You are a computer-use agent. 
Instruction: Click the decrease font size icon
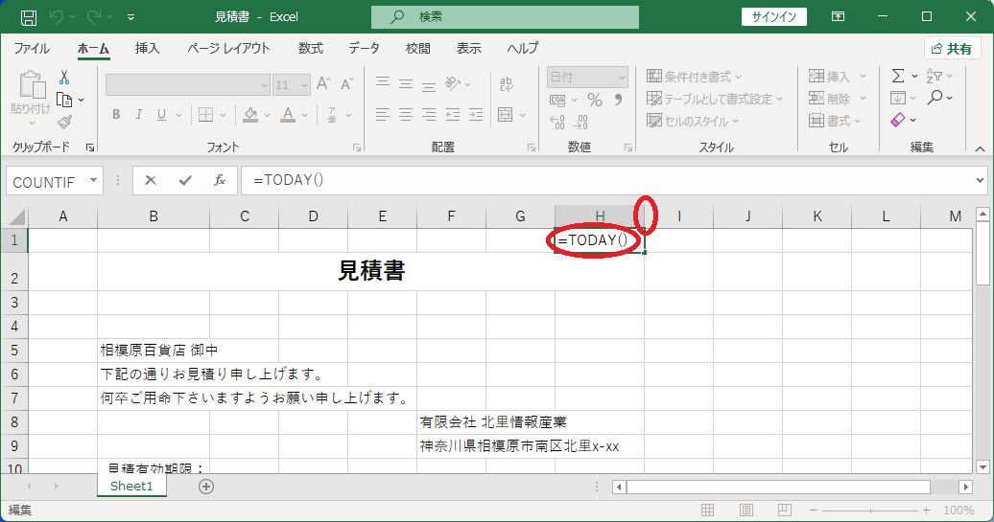(346, 83)
